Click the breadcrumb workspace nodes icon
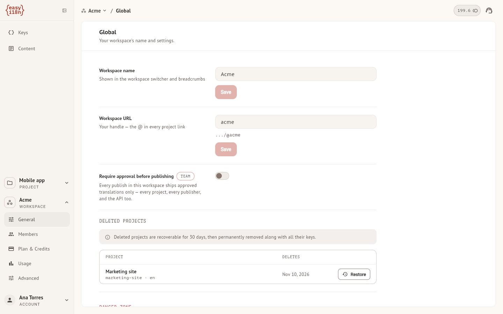The image size is (503, 314). tap(84, 11)
